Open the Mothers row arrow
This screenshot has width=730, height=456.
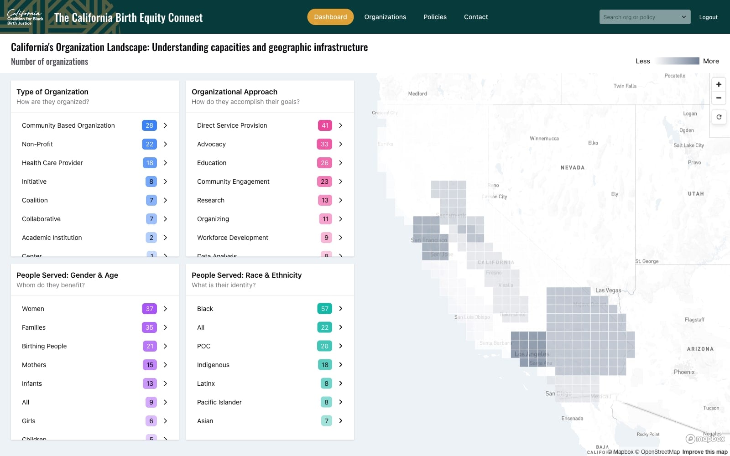166,365
